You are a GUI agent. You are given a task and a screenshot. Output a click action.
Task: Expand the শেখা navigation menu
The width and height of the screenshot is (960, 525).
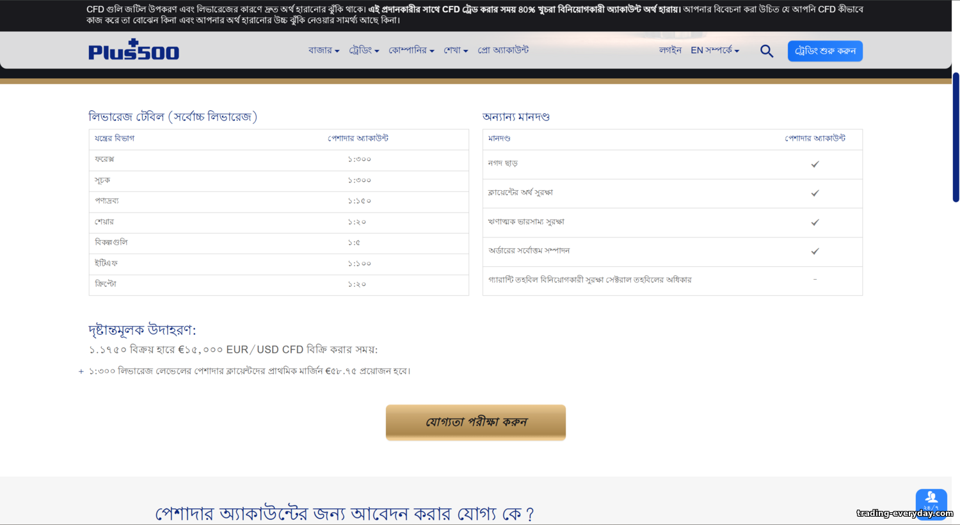tap(456, 50)
